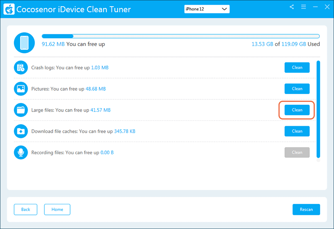Clean the Download file caches

[x=297, y=131]
